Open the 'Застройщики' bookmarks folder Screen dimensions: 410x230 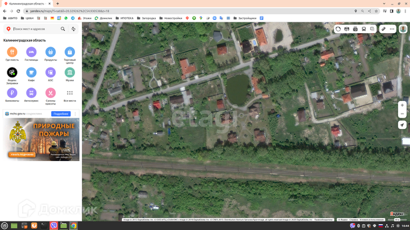pyautogui.click(x=245, y=18)
